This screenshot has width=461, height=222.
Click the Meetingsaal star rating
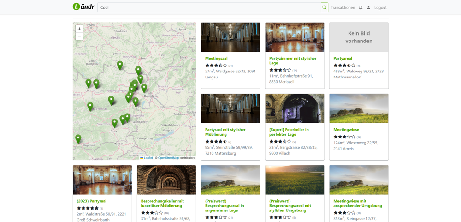(216, 66)
